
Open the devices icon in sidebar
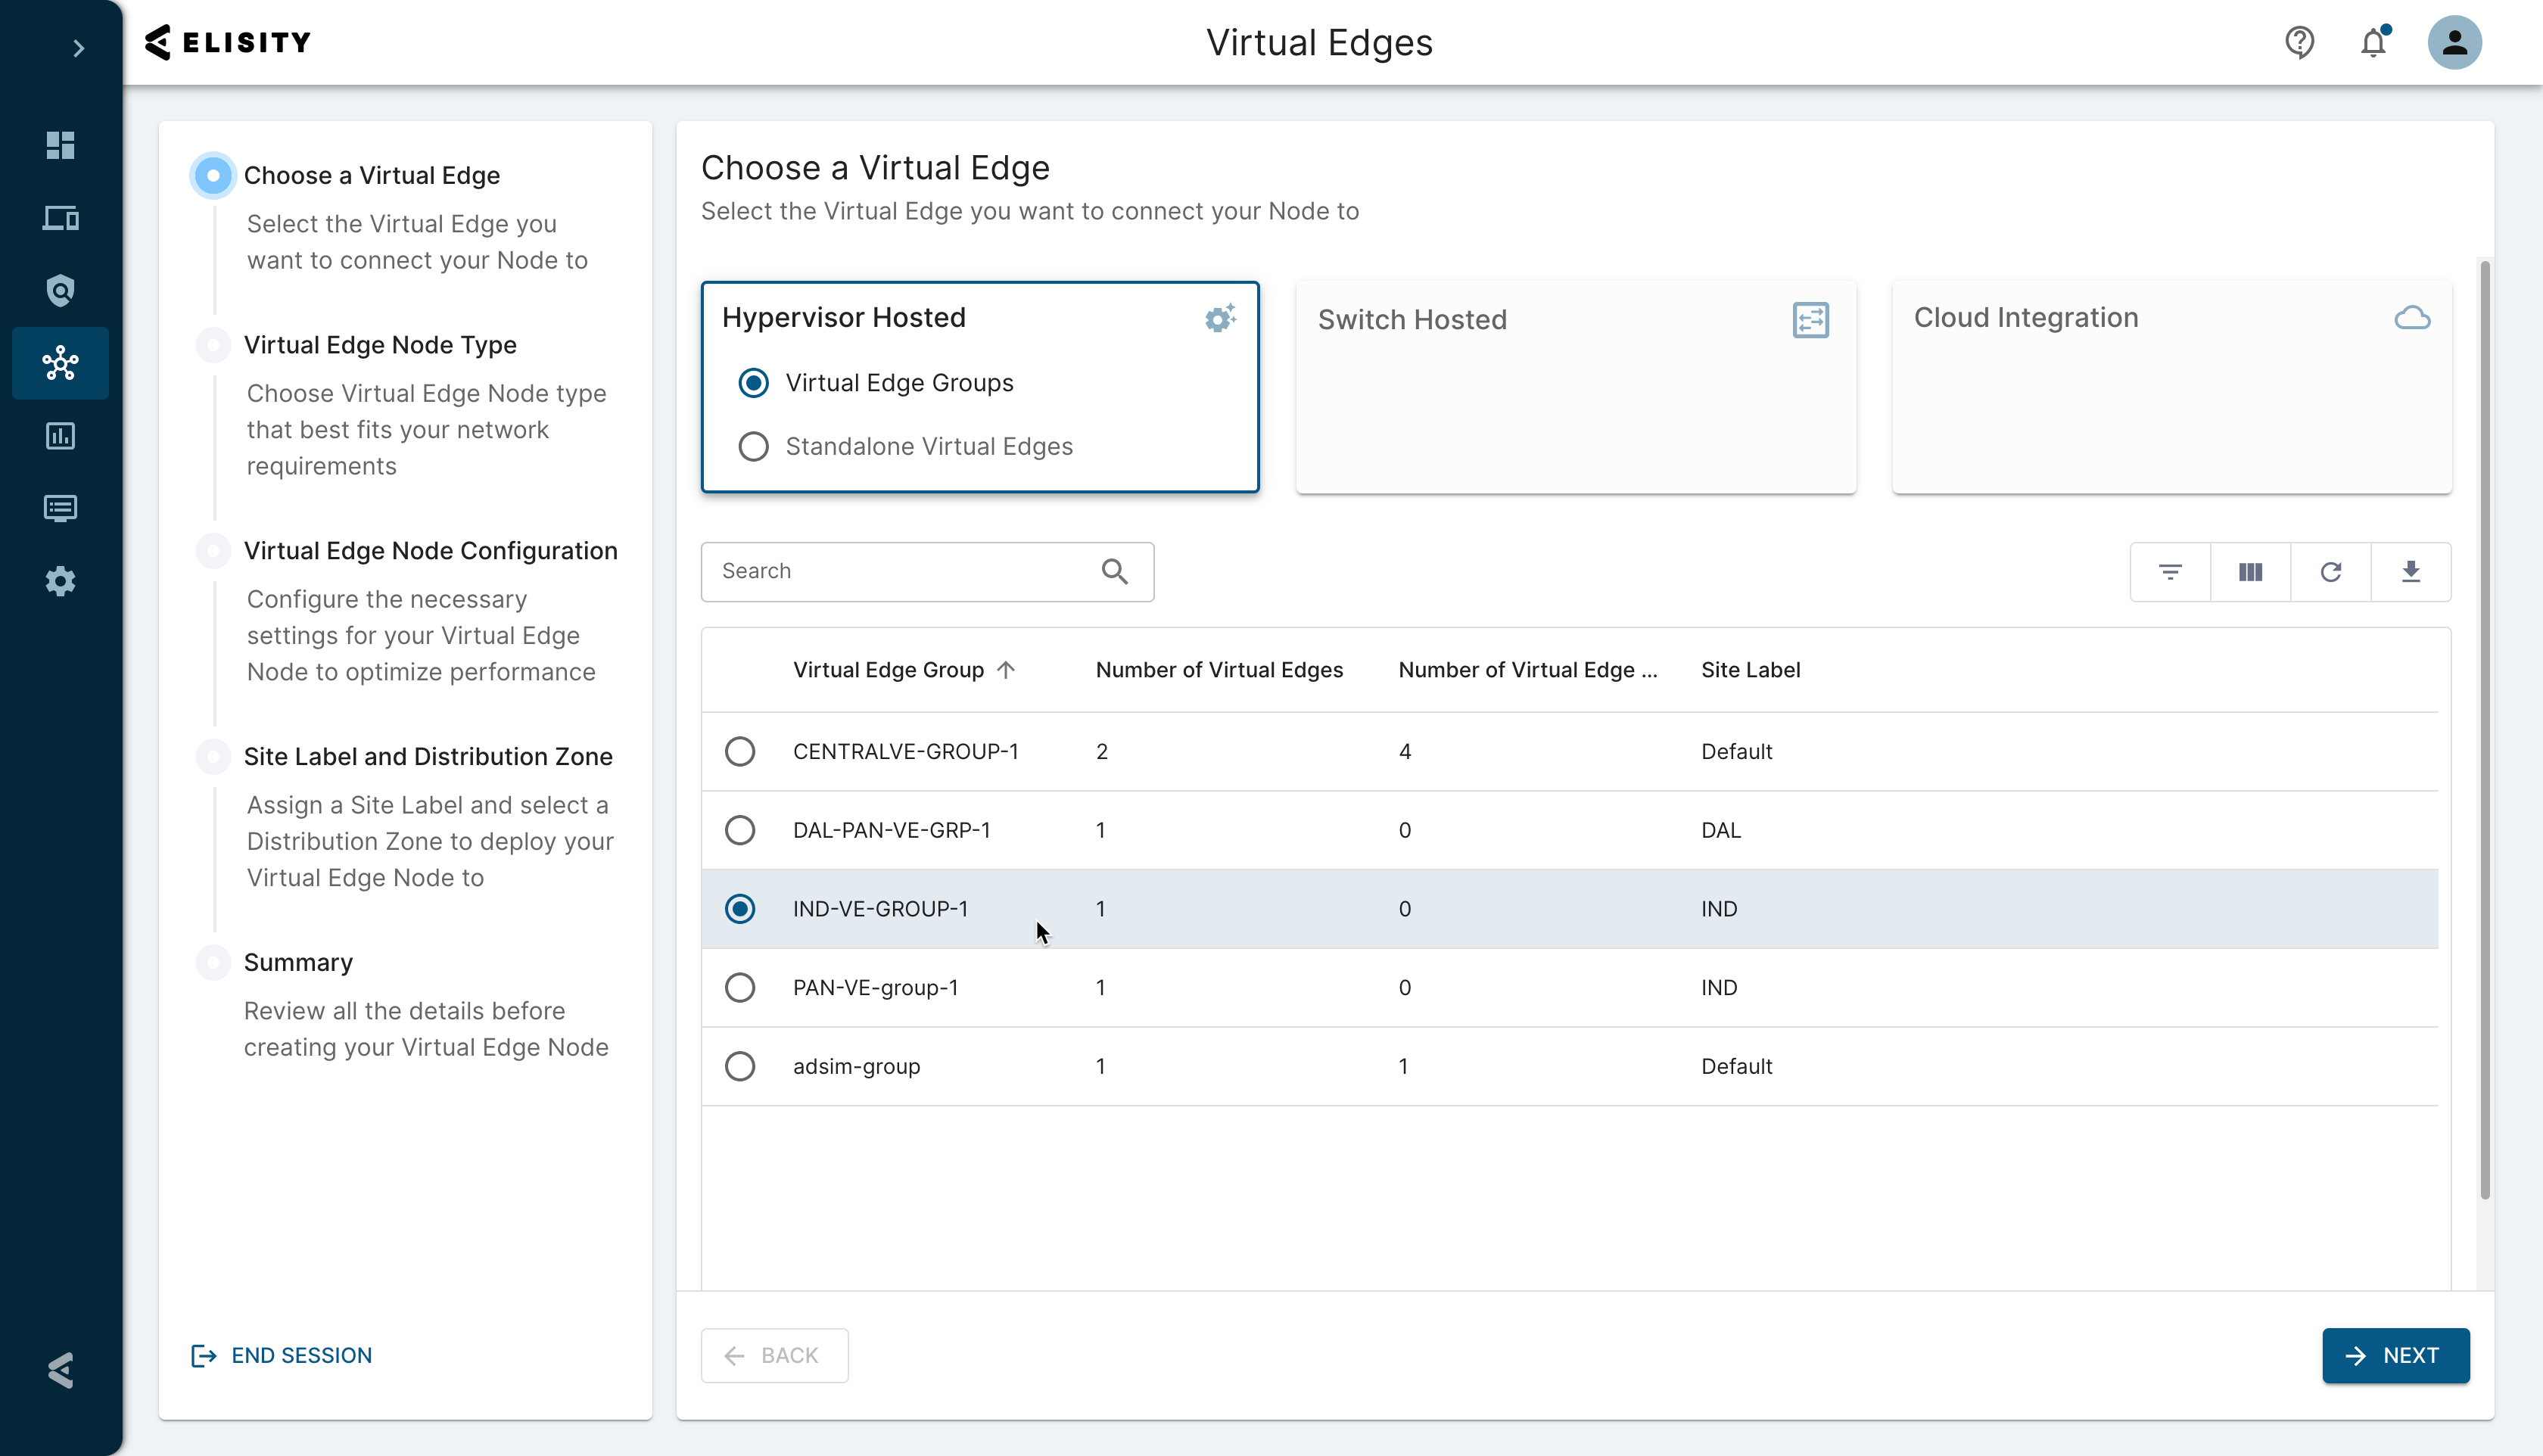(60, 218)
